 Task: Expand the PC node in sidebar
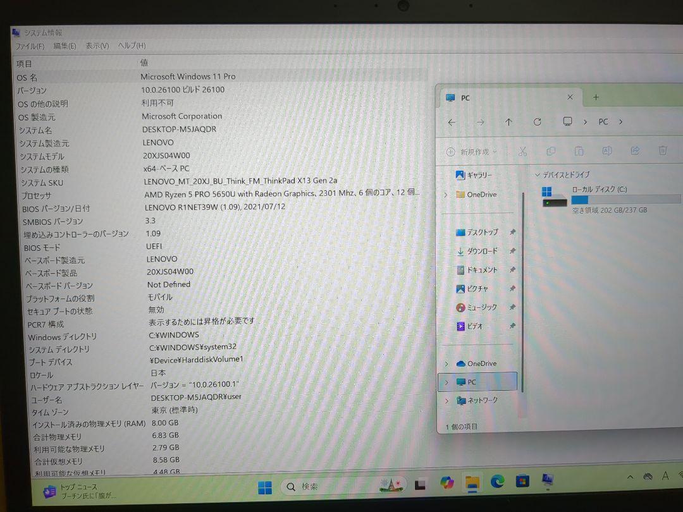tap(446, 382)
